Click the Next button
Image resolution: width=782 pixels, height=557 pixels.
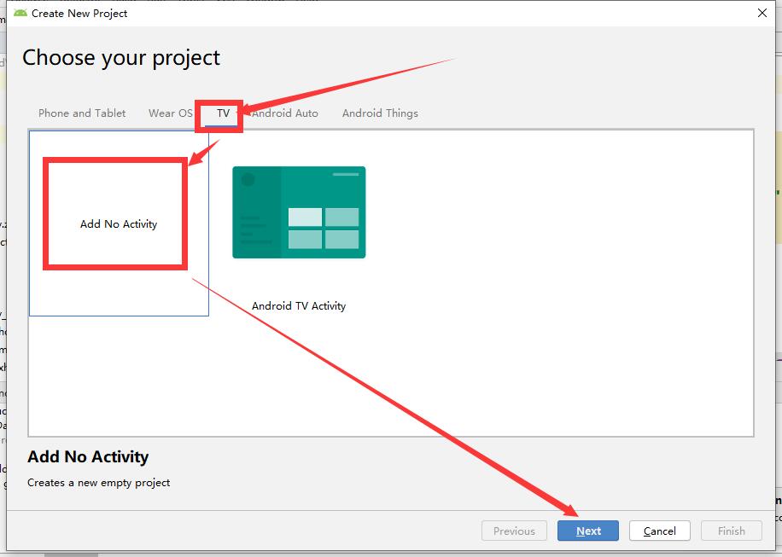pos(588,531)
